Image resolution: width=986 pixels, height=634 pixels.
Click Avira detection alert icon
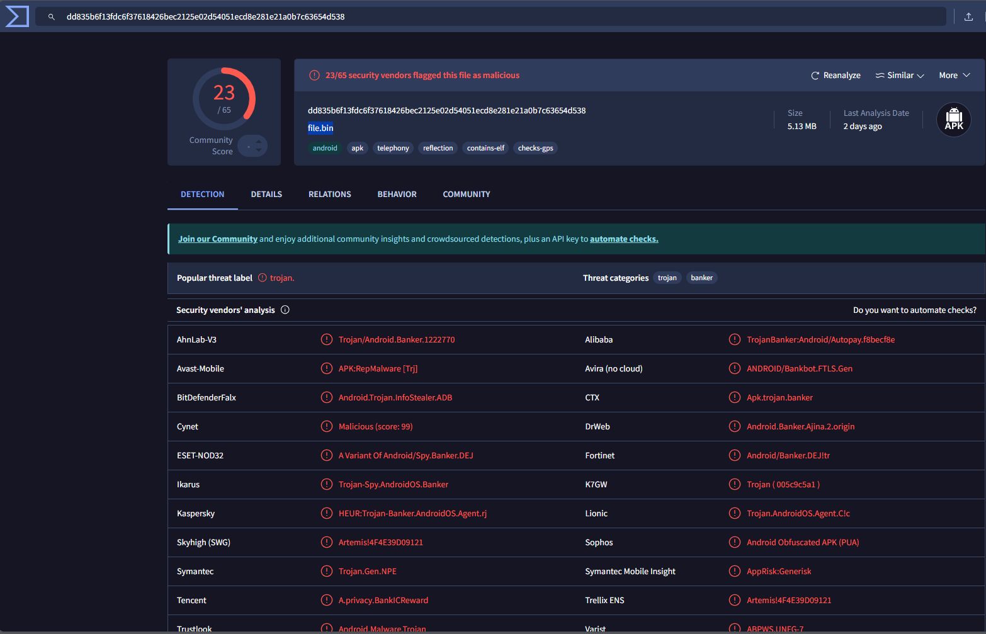click(x=735, y=368)
